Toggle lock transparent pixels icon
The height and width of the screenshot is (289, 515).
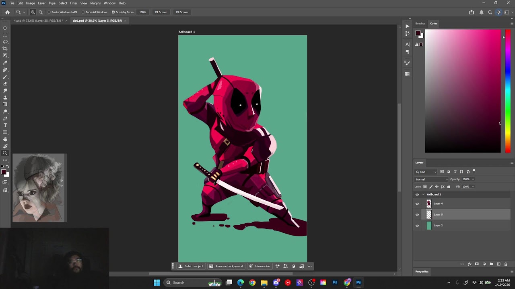[425, 187]
